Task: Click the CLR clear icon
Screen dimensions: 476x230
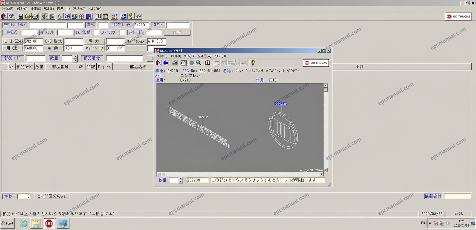Action: (11, 16)
